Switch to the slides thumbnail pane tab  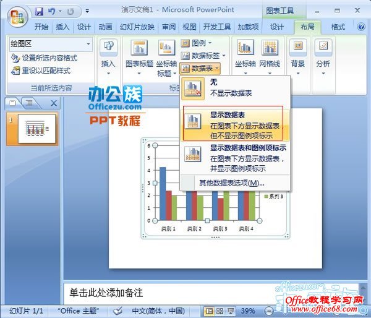[12, 103]
